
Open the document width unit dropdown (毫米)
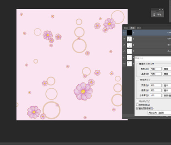click(167, 85)
